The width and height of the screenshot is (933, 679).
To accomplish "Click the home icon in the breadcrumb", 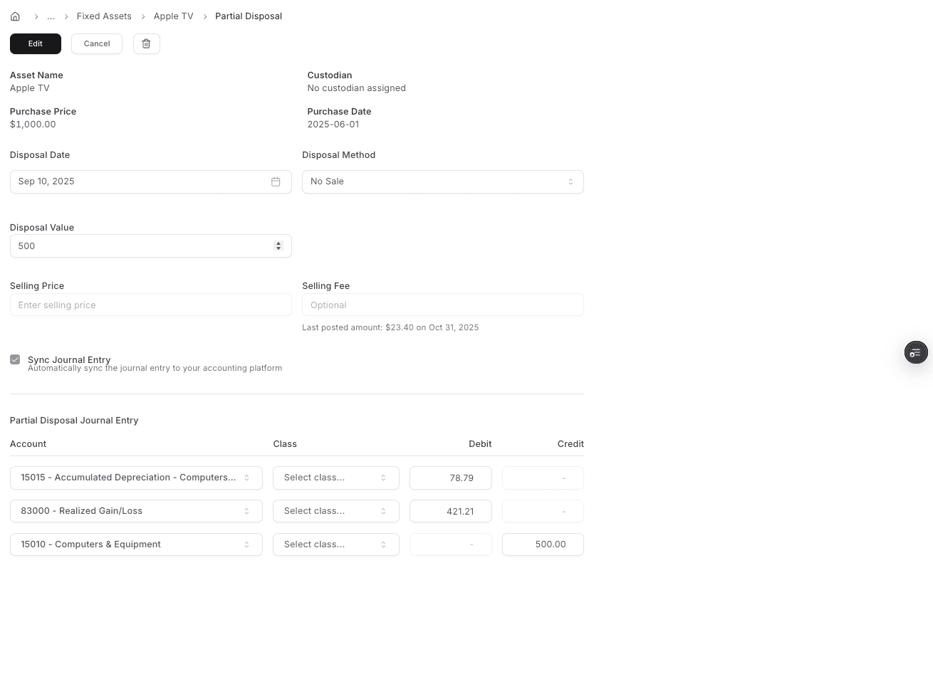I will point(15,16).
